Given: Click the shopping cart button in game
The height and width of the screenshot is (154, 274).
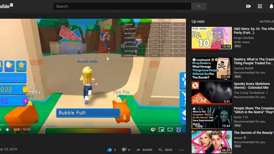Looking at the screenshot, I should [x=183, y=99].
